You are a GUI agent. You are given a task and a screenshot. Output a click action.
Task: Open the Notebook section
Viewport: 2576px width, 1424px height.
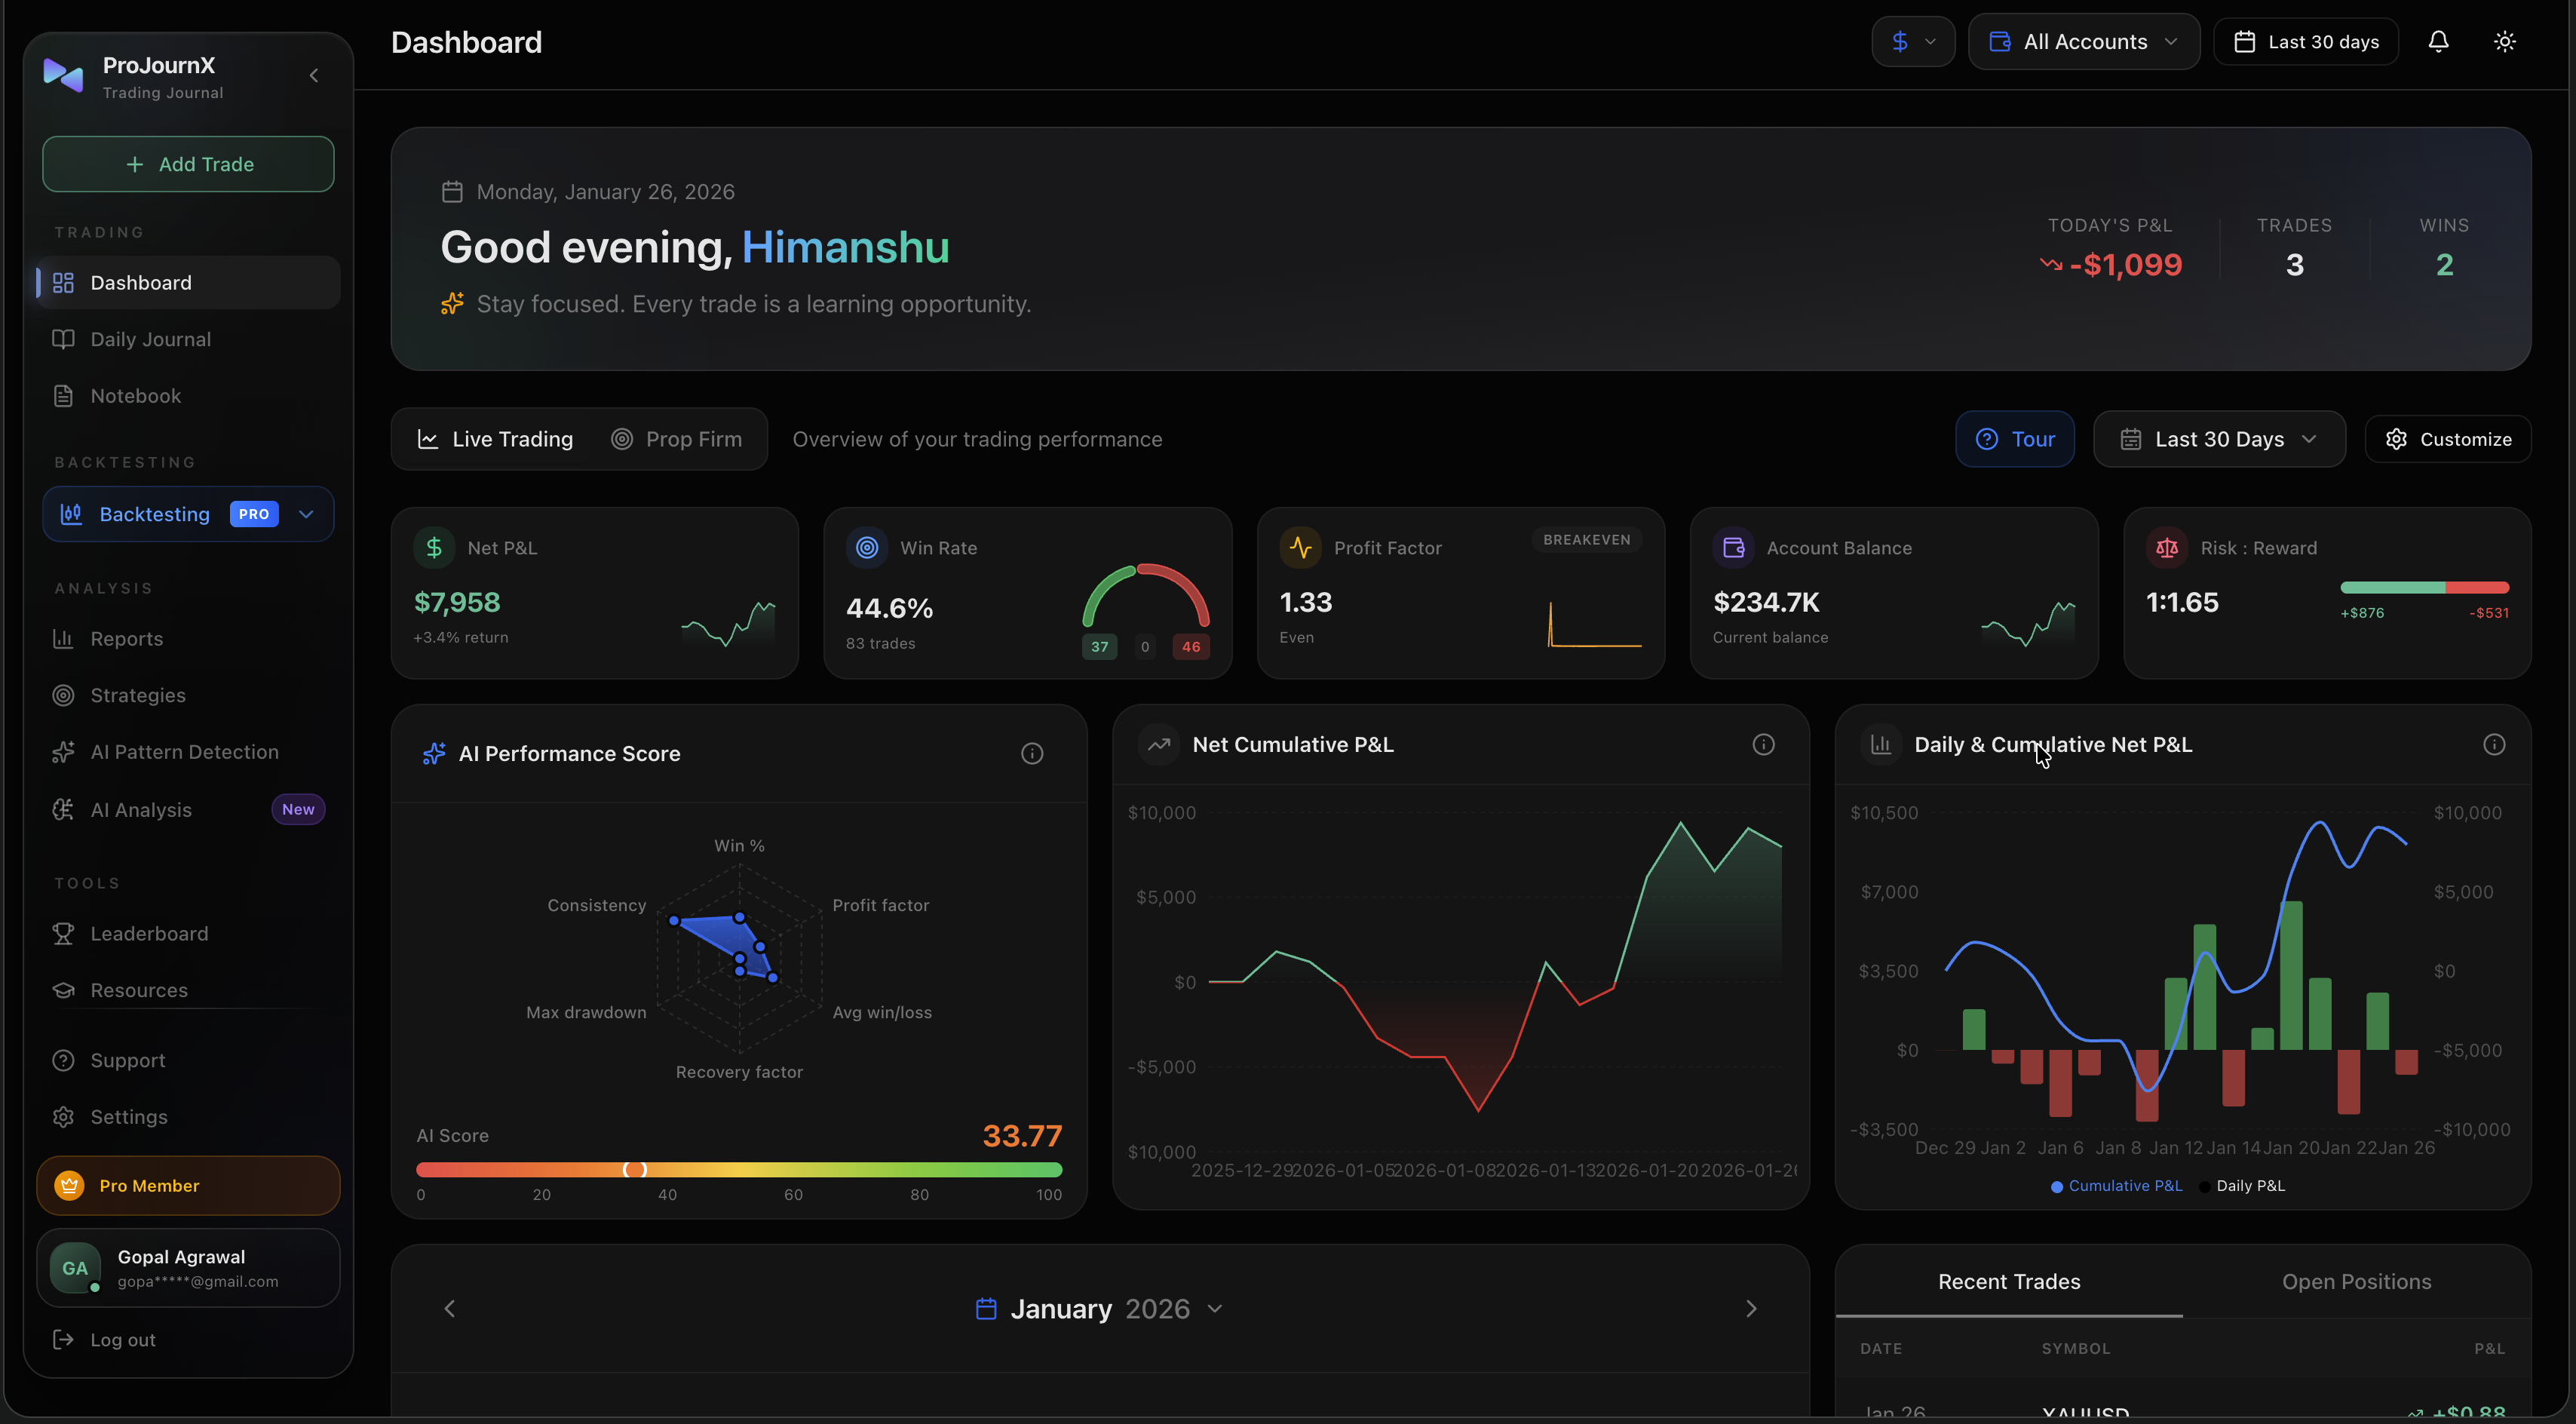pyautogui.click(x=135, y=395)
